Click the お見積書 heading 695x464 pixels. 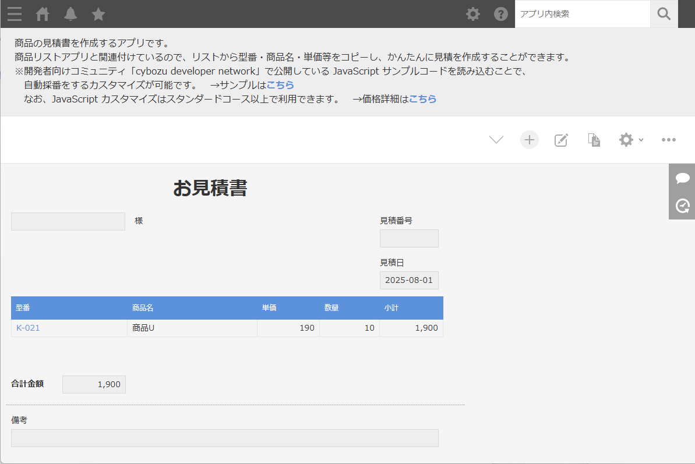[x=210, y=187]
